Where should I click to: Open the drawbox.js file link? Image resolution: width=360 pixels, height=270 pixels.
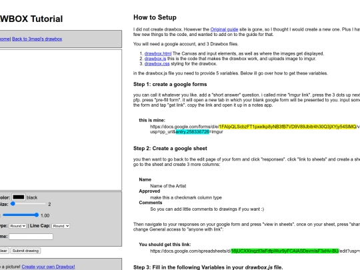click(155, 59)
